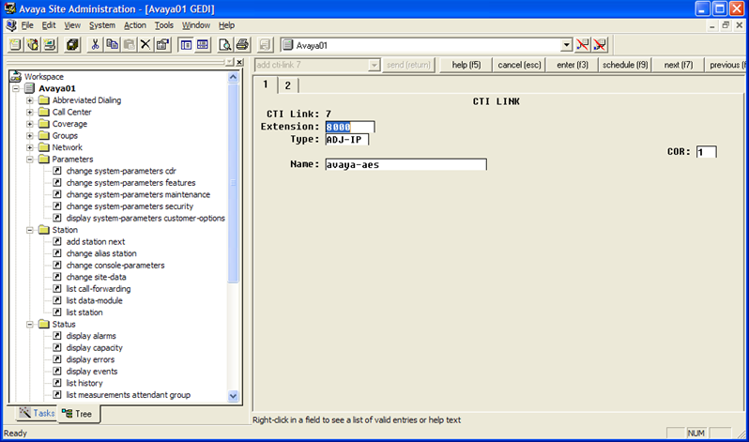Collapse the Status folder
The width and height of the screenshot is (749, 442).
click(30, 324)
